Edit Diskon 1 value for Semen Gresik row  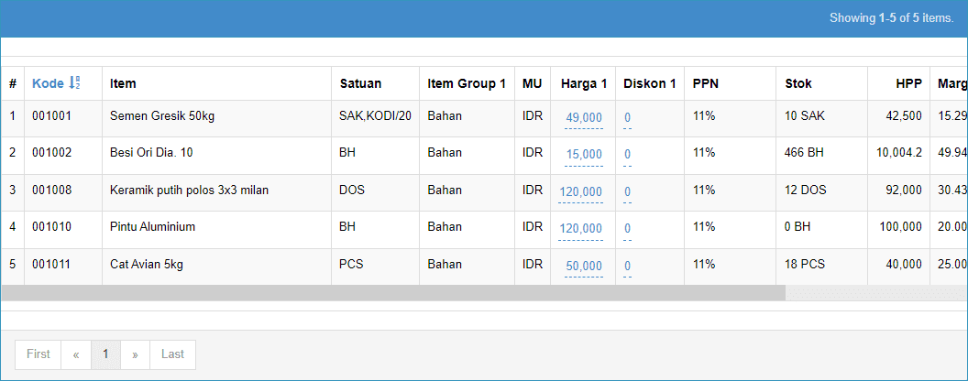point(627,118)
